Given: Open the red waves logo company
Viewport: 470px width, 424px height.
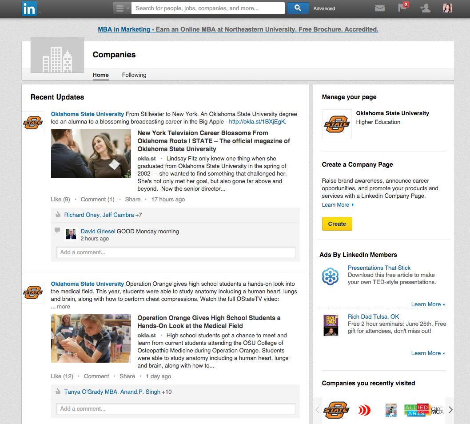Looking at the screenshot, I should pyautogui.click(x=364, y=410).
